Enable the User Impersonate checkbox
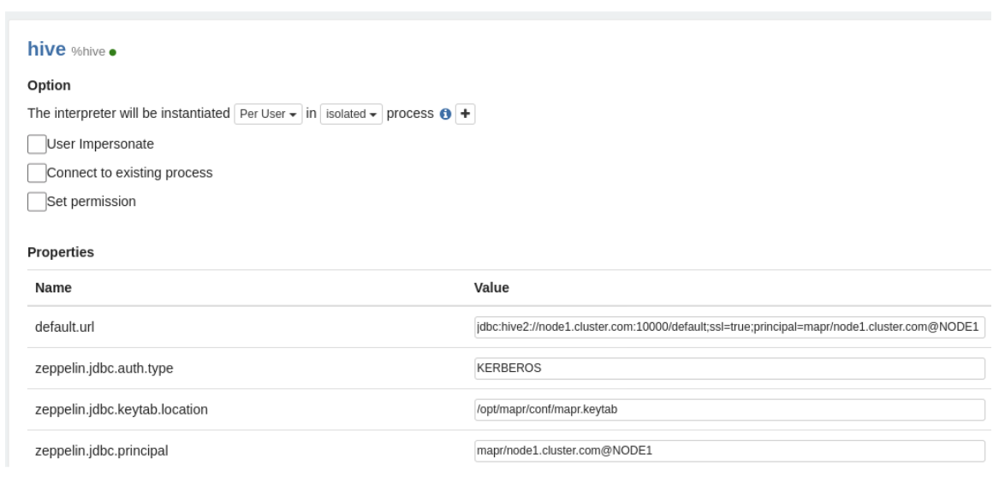999x477 pixels. pos(37,144)
